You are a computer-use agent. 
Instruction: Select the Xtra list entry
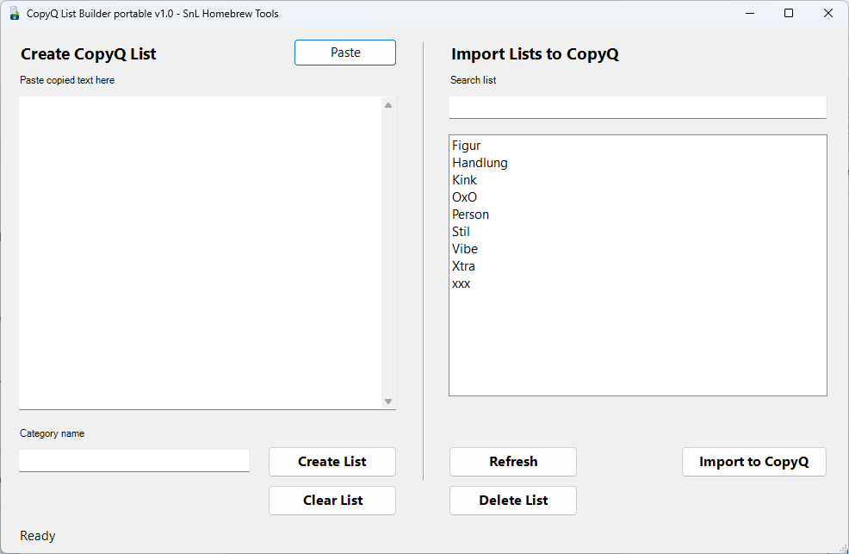(638, 266)
